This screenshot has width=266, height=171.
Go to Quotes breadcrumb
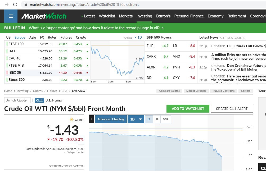pyautogui.click(x=38, y=91)
